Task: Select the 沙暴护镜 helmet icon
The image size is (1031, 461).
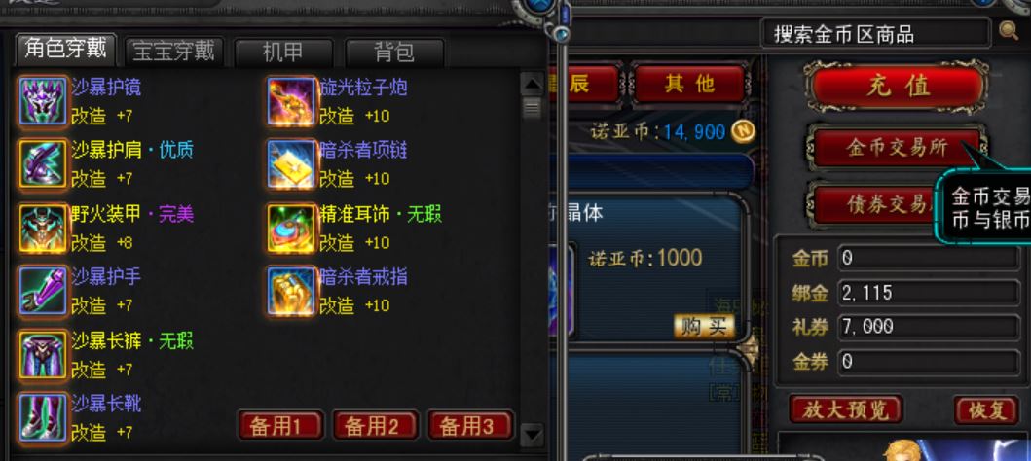Action: coord(43,100)
